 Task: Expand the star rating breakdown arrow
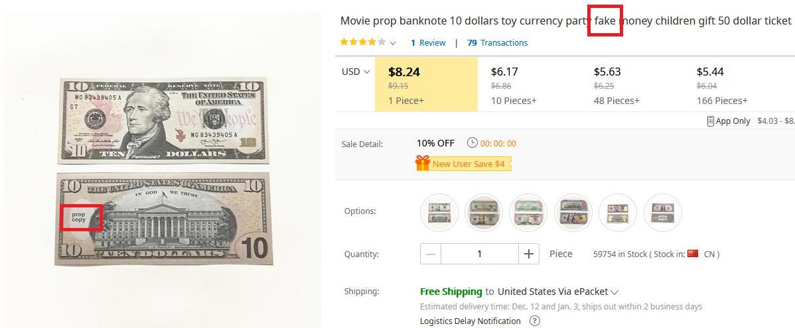[x=393, y=43]
